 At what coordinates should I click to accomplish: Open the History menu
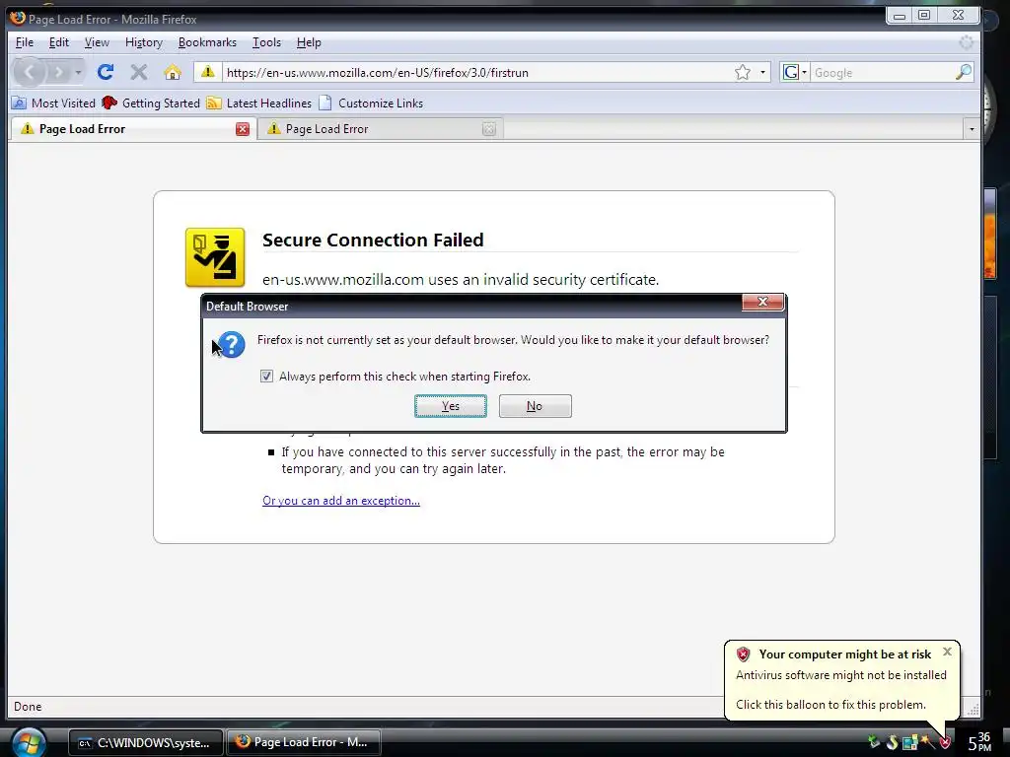144,42
